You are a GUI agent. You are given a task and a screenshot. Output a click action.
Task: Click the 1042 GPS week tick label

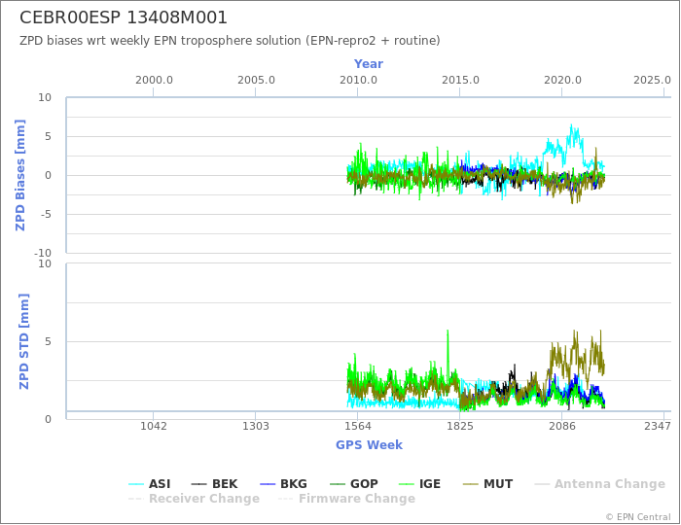(154, 427)
